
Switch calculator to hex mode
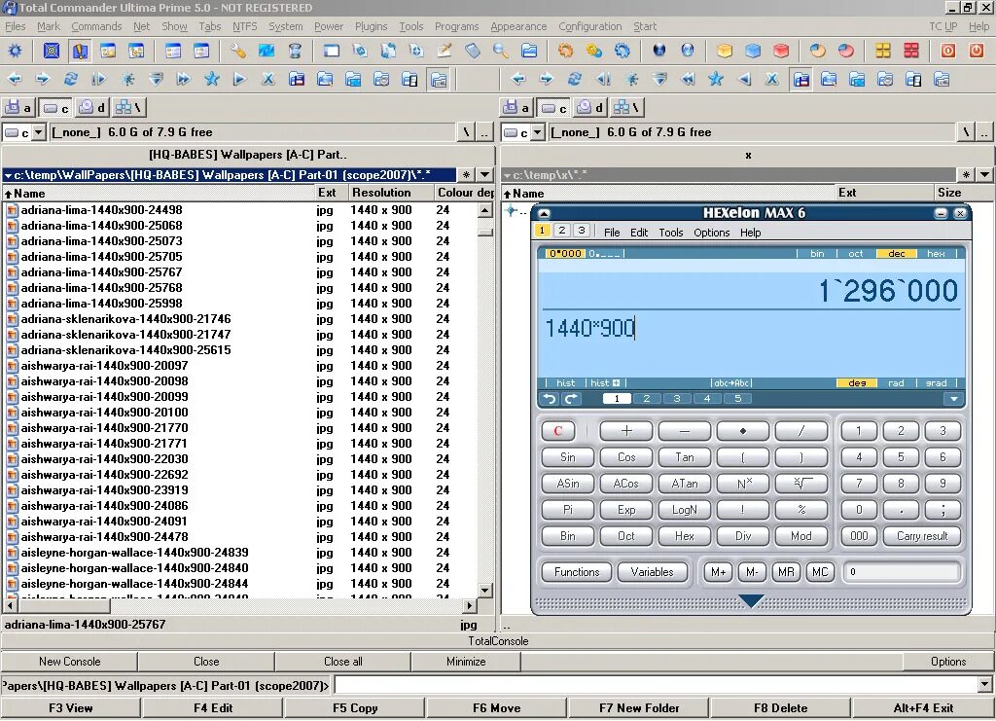click(x=936, y=253)
